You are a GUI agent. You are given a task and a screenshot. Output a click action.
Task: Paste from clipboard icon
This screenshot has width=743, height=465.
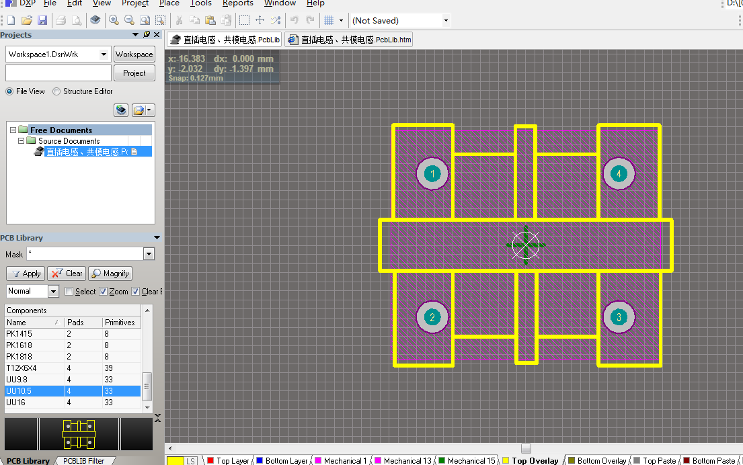point(210,20)
